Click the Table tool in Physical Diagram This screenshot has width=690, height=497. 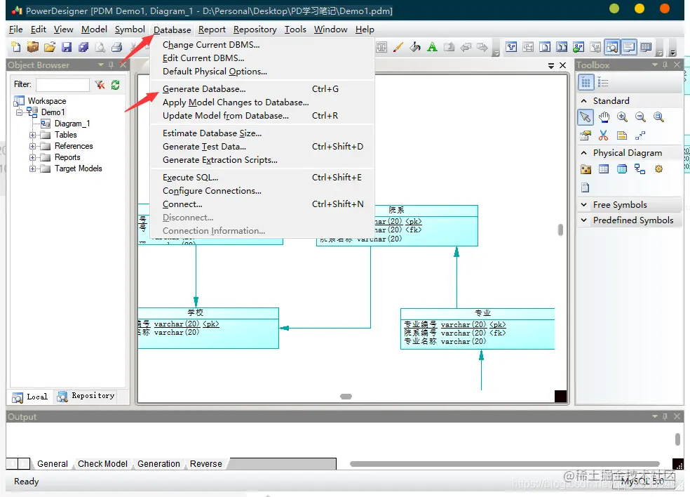click(604, 169)
